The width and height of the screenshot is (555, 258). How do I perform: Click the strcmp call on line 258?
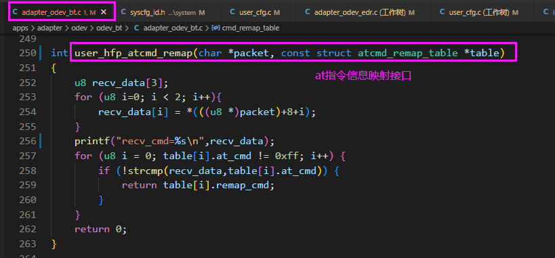tap(146, 171)
